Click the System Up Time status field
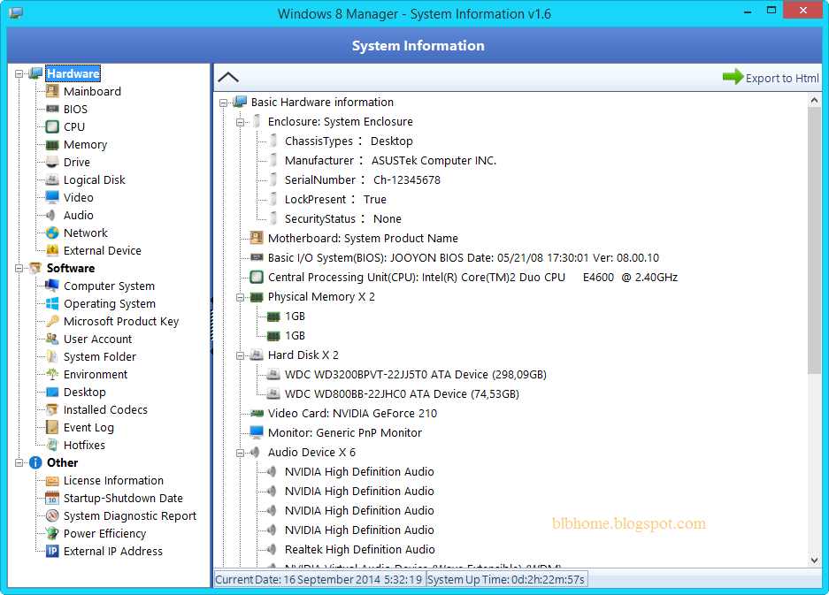 point(506,580)
